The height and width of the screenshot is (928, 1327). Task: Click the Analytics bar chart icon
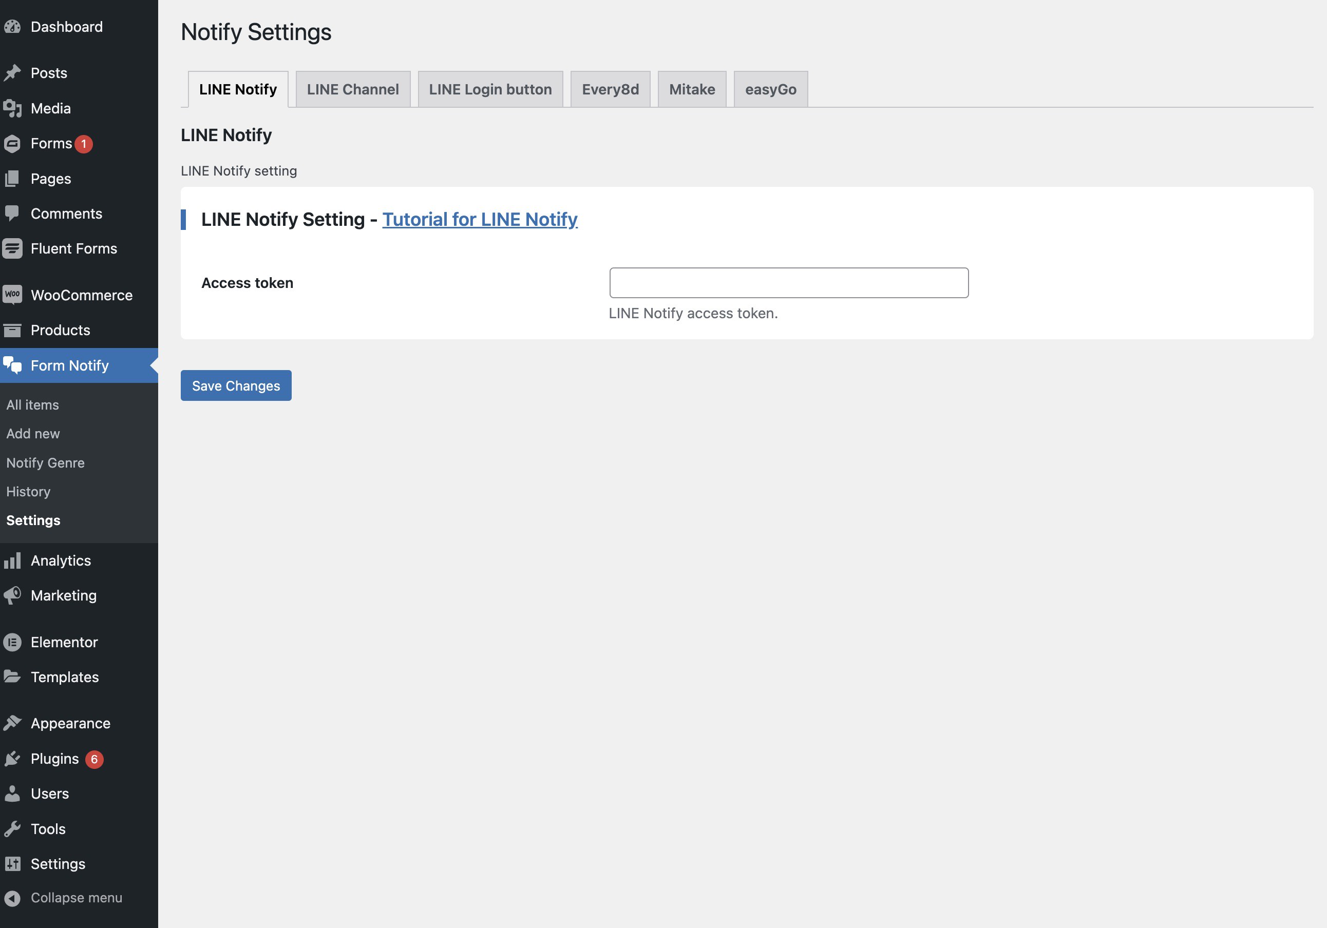12,560
